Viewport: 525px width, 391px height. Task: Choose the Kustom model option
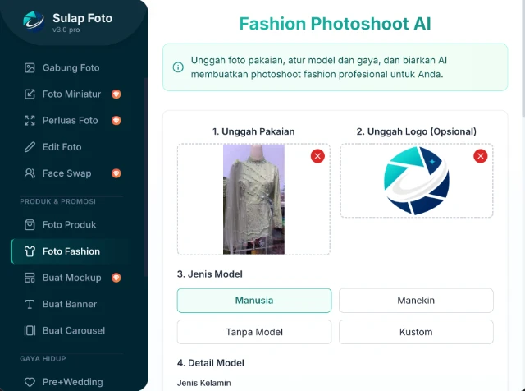tap(416, 332)
